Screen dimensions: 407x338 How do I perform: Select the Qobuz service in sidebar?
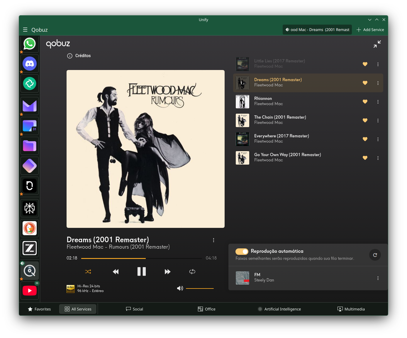pyautogui.click(x=30, y=271)
